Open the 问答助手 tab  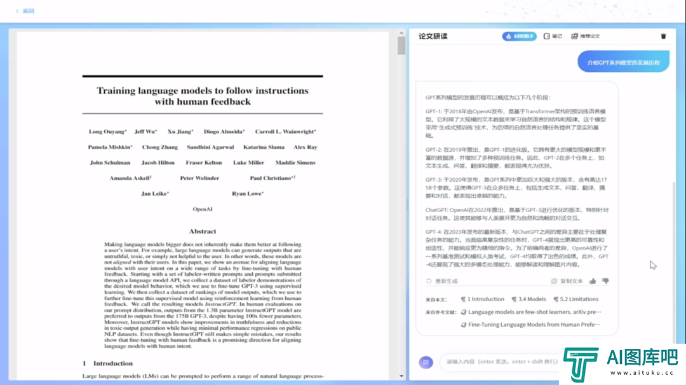(520, 36)
